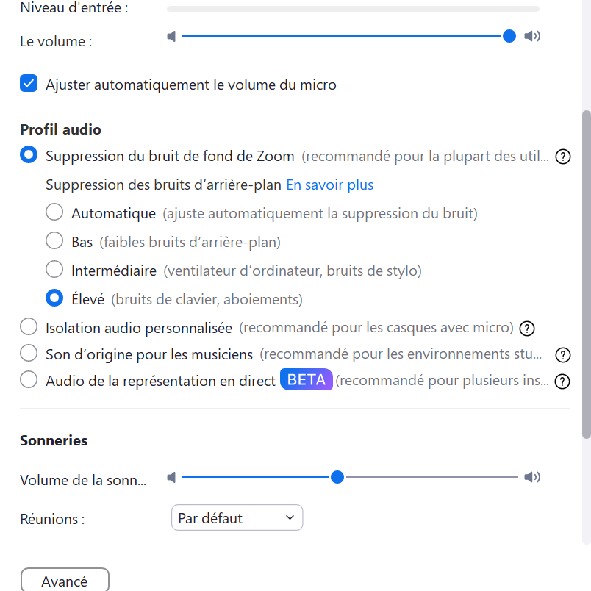Click the loud speaker icon for microphone volume
The image size is (591, 591).
tap(532, 36)
